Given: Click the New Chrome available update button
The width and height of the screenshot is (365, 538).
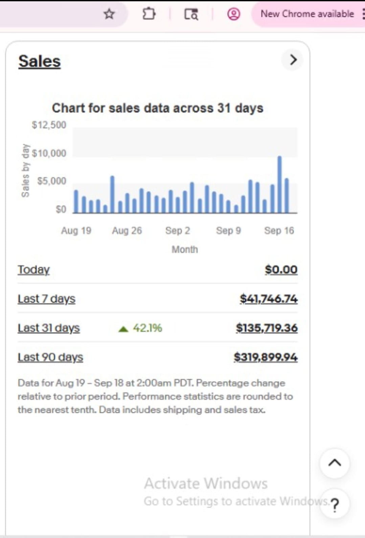Looking at the screenshot, I should [307, 14].
